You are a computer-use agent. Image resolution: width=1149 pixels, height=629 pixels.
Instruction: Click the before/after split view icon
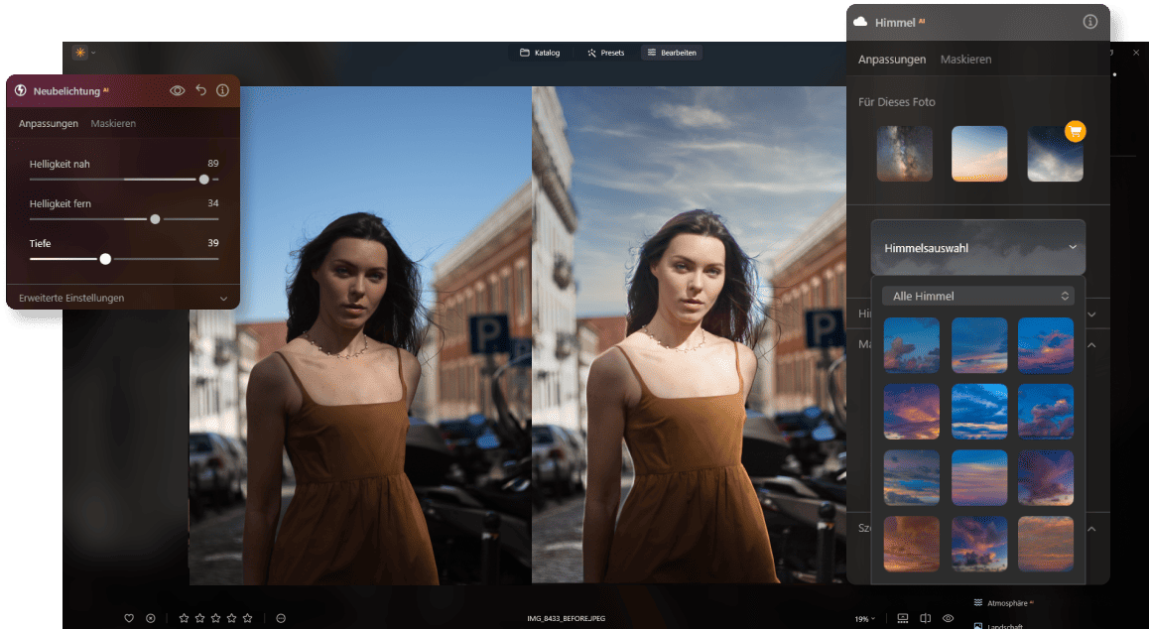[x=925, y=618]
